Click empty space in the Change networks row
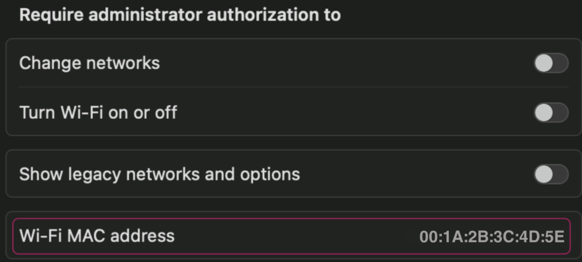The width and height of the screenshot is (582, 262). [x=346, y=63]
